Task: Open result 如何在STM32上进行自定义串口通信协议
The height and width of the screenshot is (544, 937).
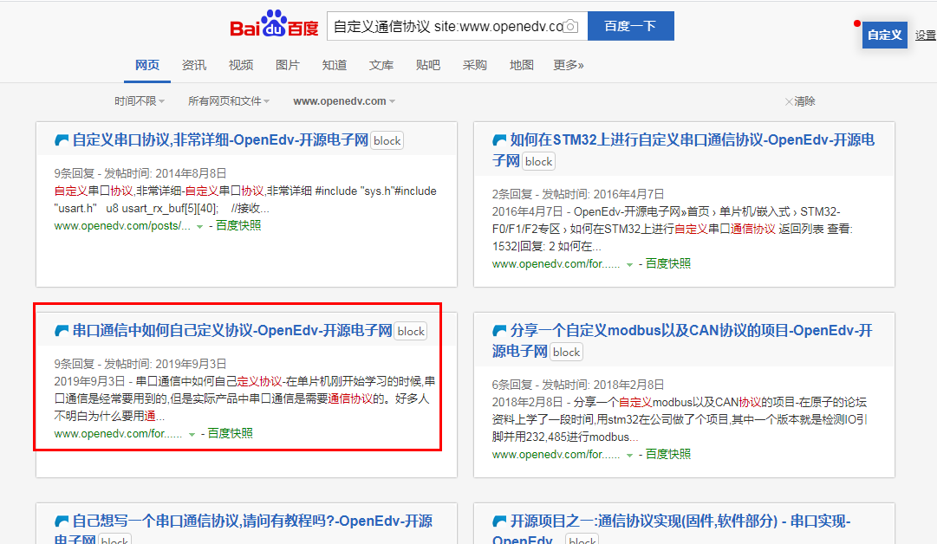Action: pyautogui.click(x=683, y=150)
